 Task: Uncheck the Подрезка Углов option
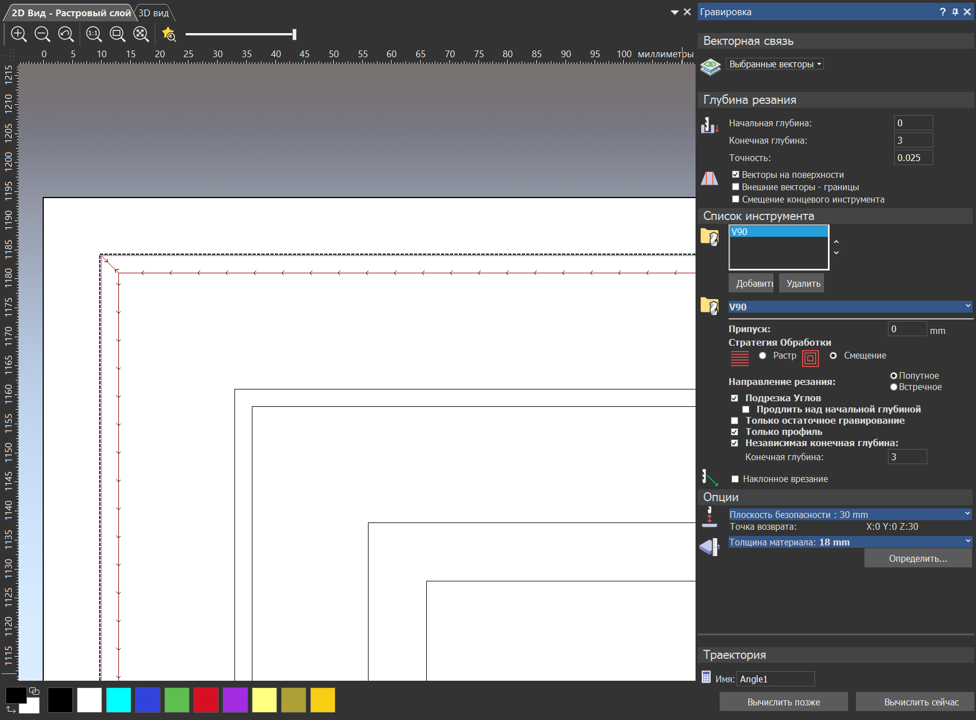pos(735,398)
